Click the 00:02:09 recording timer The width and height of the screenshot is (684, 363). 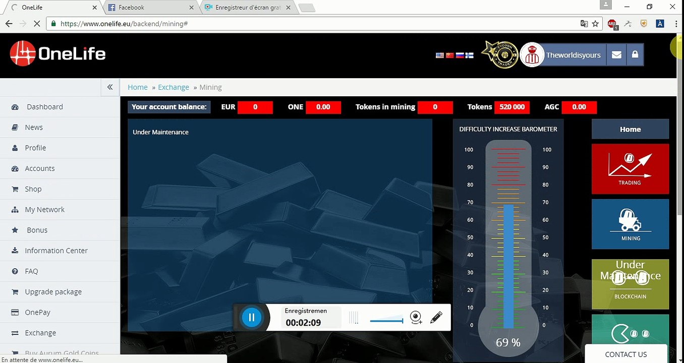click(x=304, y=323)
